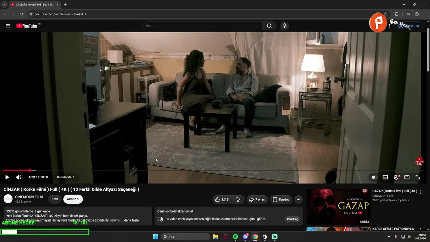Switch the player to theater mode
Viewport: 430px width, 242px height.
[x=407, y=177]
